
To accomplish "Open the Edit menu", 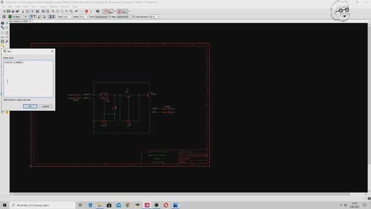I will pyautogui.click(x=10, y=6).
